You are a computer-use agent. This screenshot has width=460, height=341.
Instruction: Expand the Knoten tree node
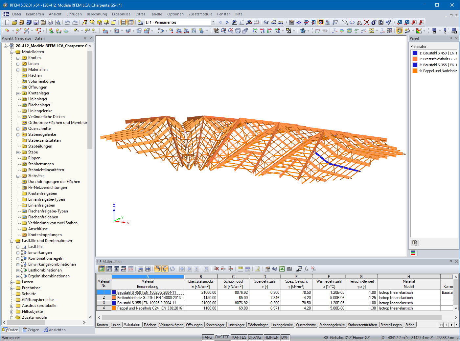pyautogui.click(x=18, y=58)
